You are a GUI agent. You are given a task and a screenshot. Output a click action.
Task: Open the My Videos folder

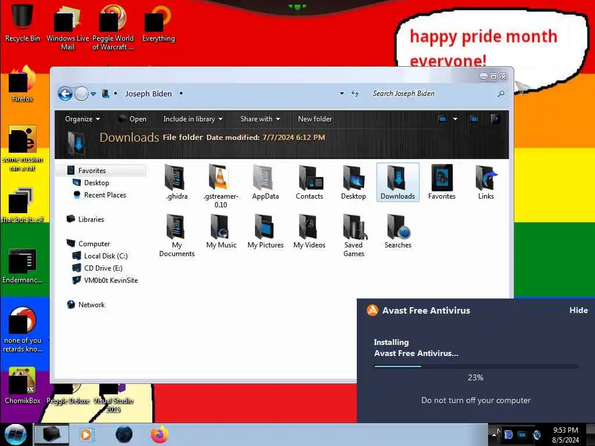310,232
